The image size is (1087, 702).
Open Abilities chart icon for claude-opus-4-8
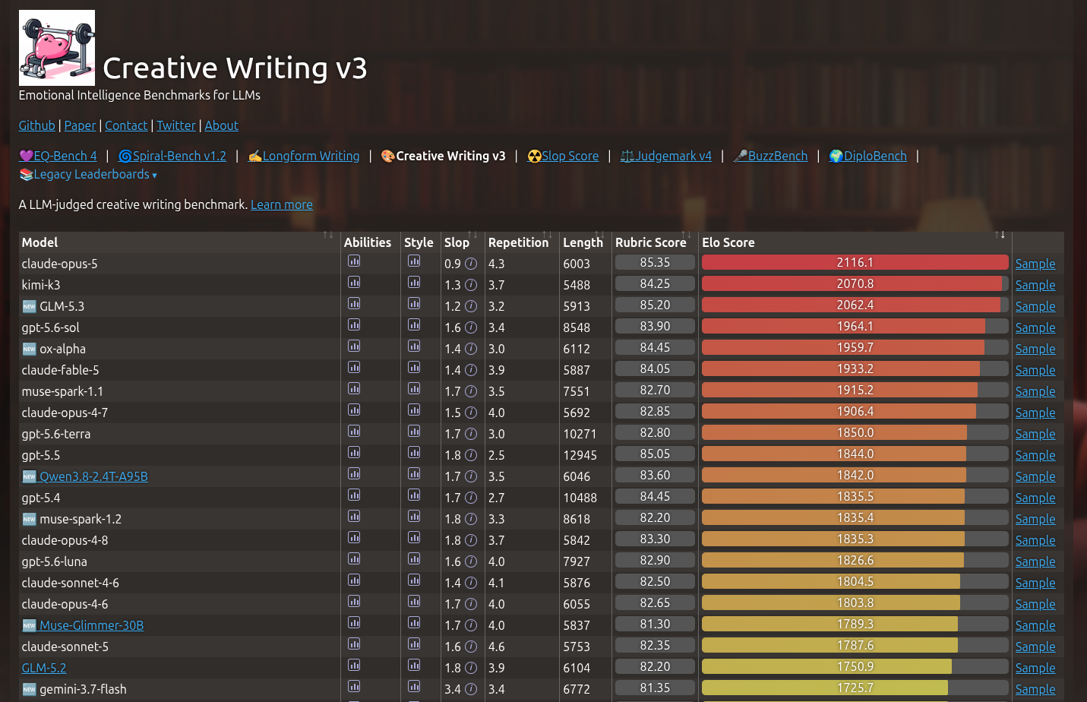tap(354, 538)
